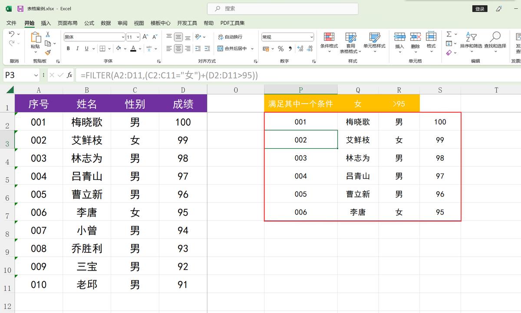The height and width of the screenshot is (313, 521).
Task: Open the 常规 number format dropdown
Action: click(287, 36)
